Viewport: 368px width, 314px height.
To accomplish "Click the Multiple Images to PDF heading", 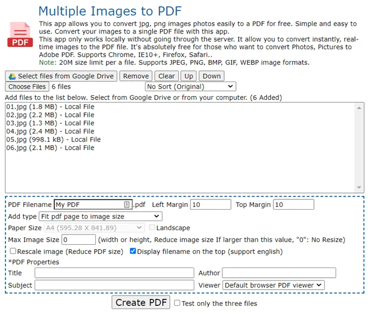I will [x=110, y=11].
